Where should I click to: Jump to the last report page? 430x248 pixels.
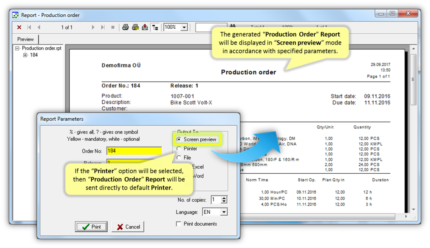point(103,27)
